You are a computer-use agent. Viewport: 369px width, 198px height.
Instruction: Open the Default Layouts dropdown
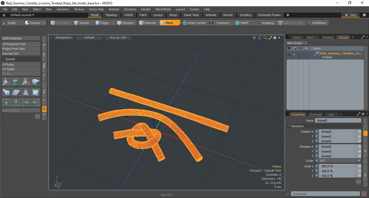coord(22,15)
